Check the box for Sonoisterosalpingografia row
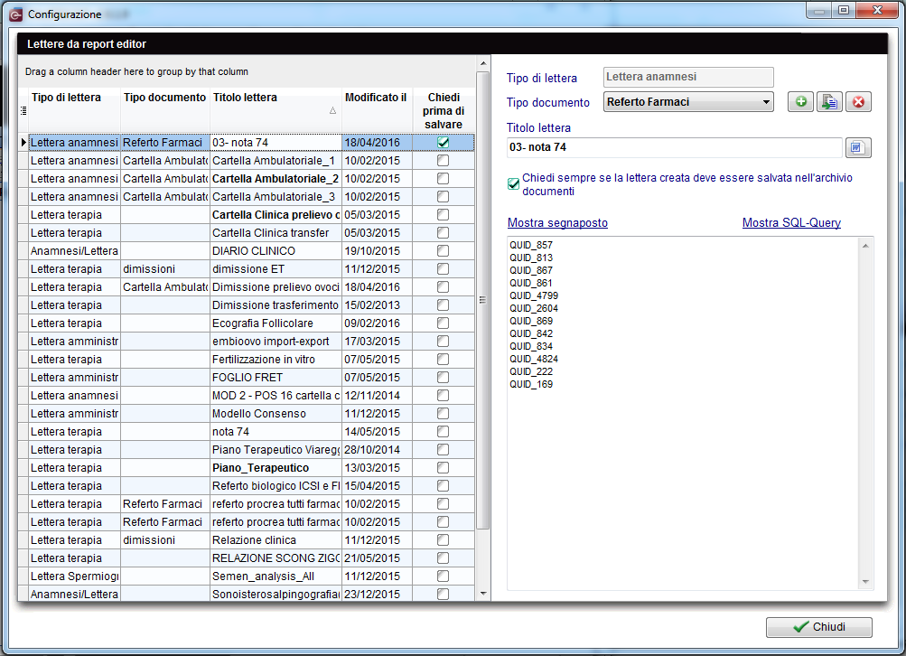Screen dimensions: 906x656 (x=444, y=595)
